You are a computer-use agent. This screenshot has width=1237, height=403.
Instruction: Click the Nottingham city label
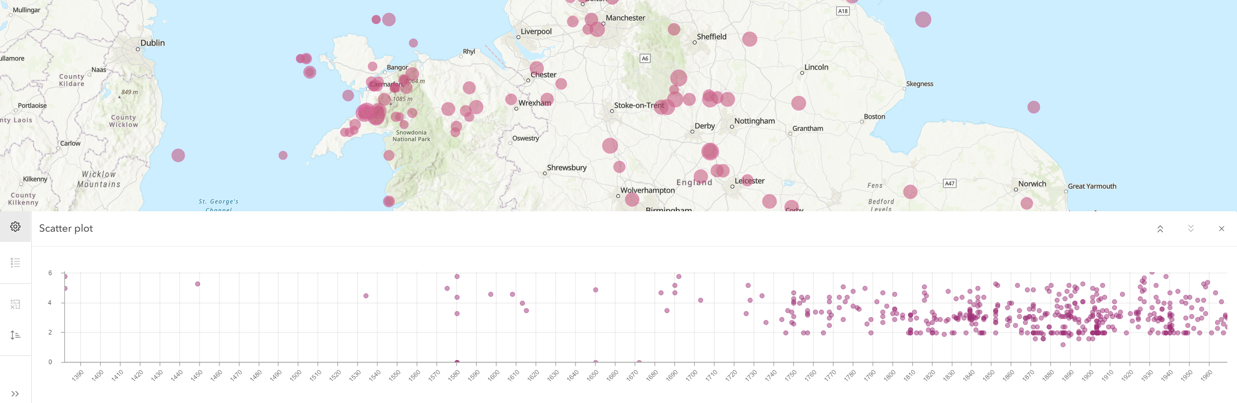coord(755,121)
